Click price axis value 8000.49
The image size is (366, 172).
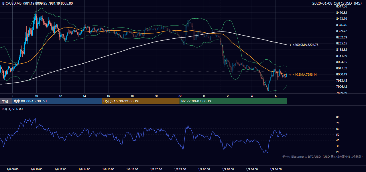tap(342, 74)
